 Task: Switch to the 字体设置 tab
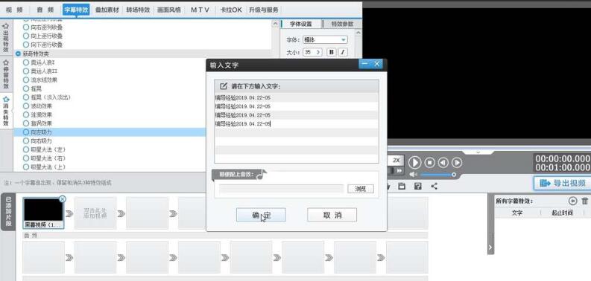pyautogui.click(x=301, y=24)
